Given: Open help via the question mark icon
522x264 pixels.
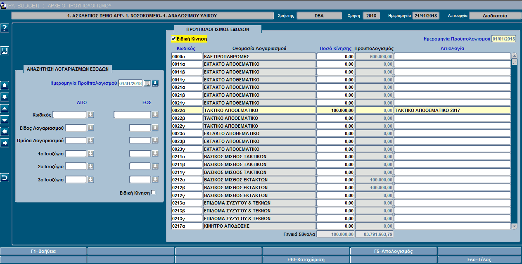Looking at the screenshot, I should point(5,28).
